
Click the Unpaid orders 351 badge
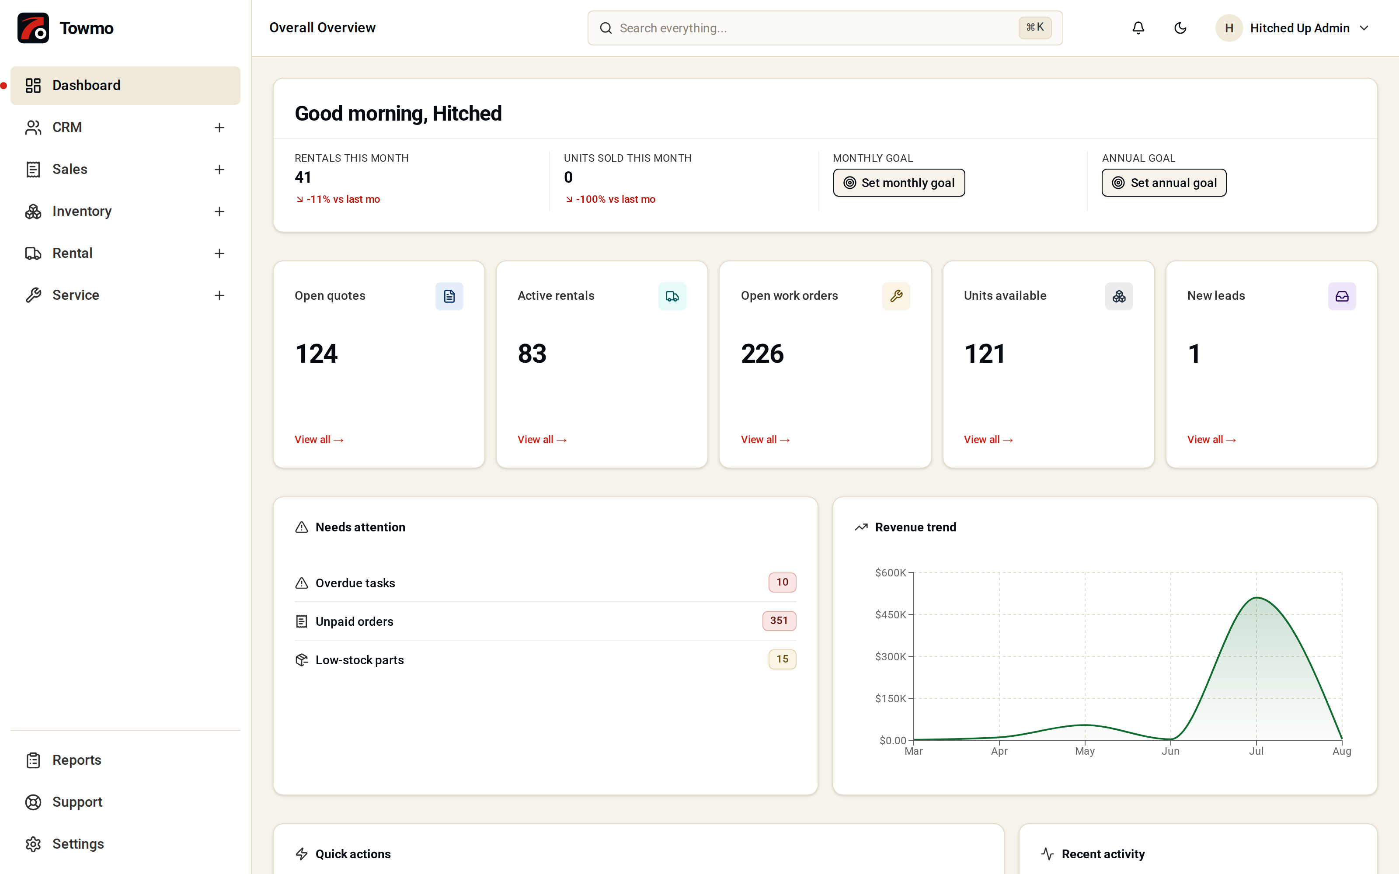[x=779, y=621]
